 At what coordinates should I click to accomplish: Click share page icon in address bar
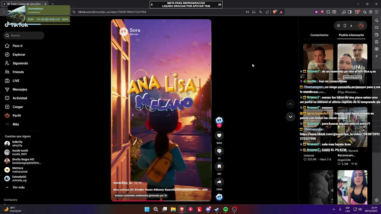pyautogui.click(x=267, y=12)
